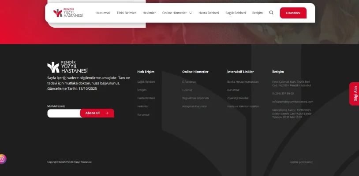
Task: Go to Hekimler in top navigation
Action: pos(149,13)
